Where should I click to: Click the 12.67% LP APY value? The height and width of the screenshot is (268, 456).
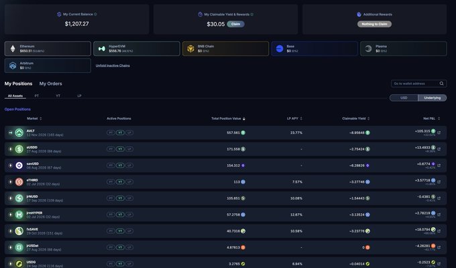(296, 214)
